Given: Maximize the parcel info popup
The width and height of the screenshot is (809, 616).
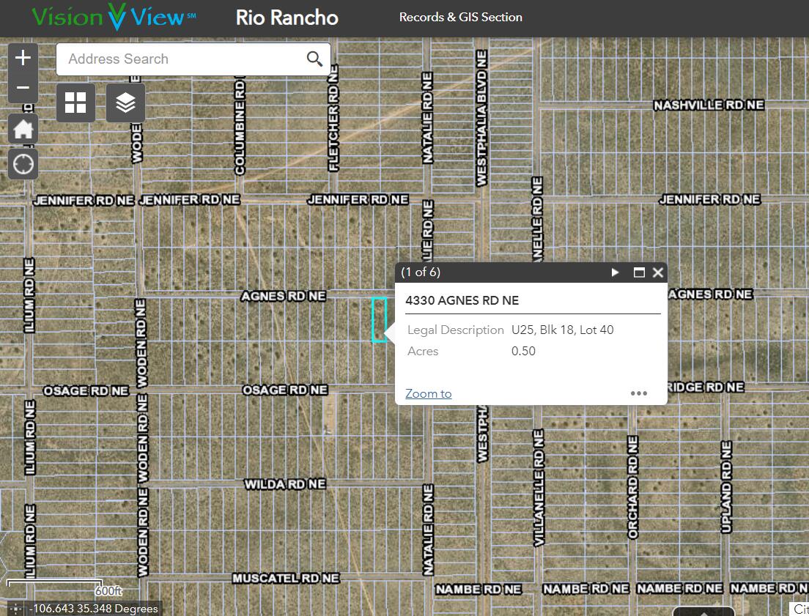Looking at the screenshot, I should 639,272.
